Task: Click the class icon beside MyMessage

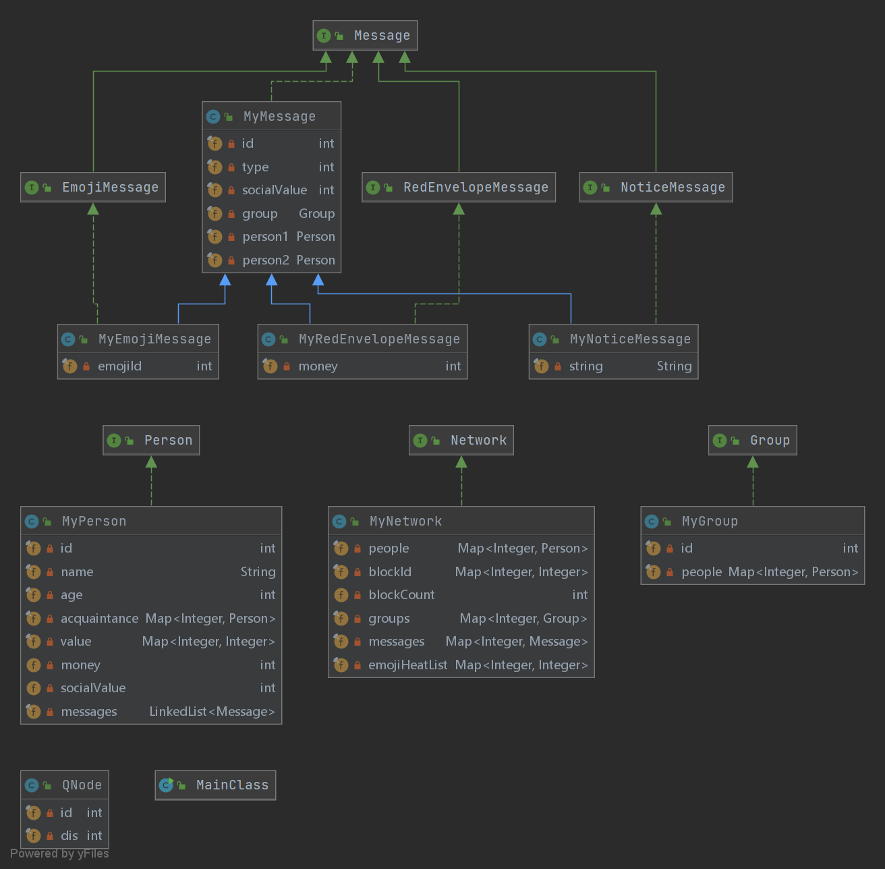Action: click(x=213, y=117)
